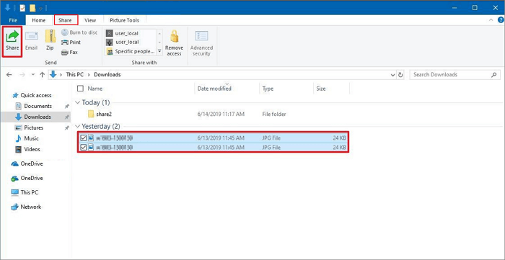The height and width of the screenshot is (260, 505).
Task: Click the Print command
Action: pos(71,42)
